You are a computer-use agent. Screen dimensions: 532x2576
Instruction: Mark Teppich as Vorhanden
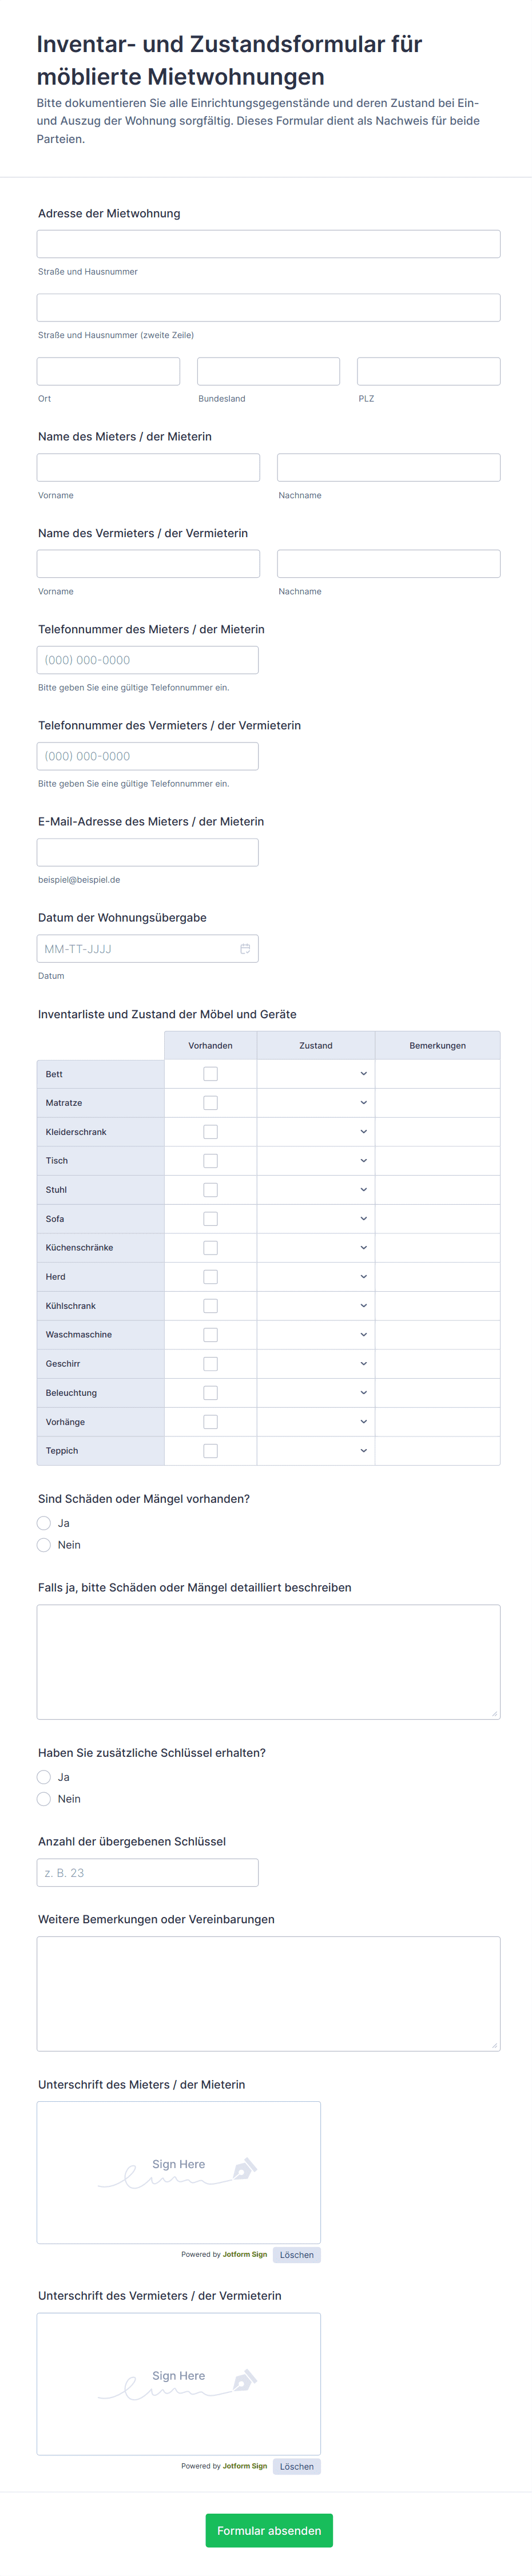[210, 1451]
